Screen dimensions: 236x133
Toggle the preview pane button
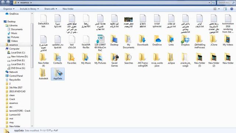[x=225, y=9]
